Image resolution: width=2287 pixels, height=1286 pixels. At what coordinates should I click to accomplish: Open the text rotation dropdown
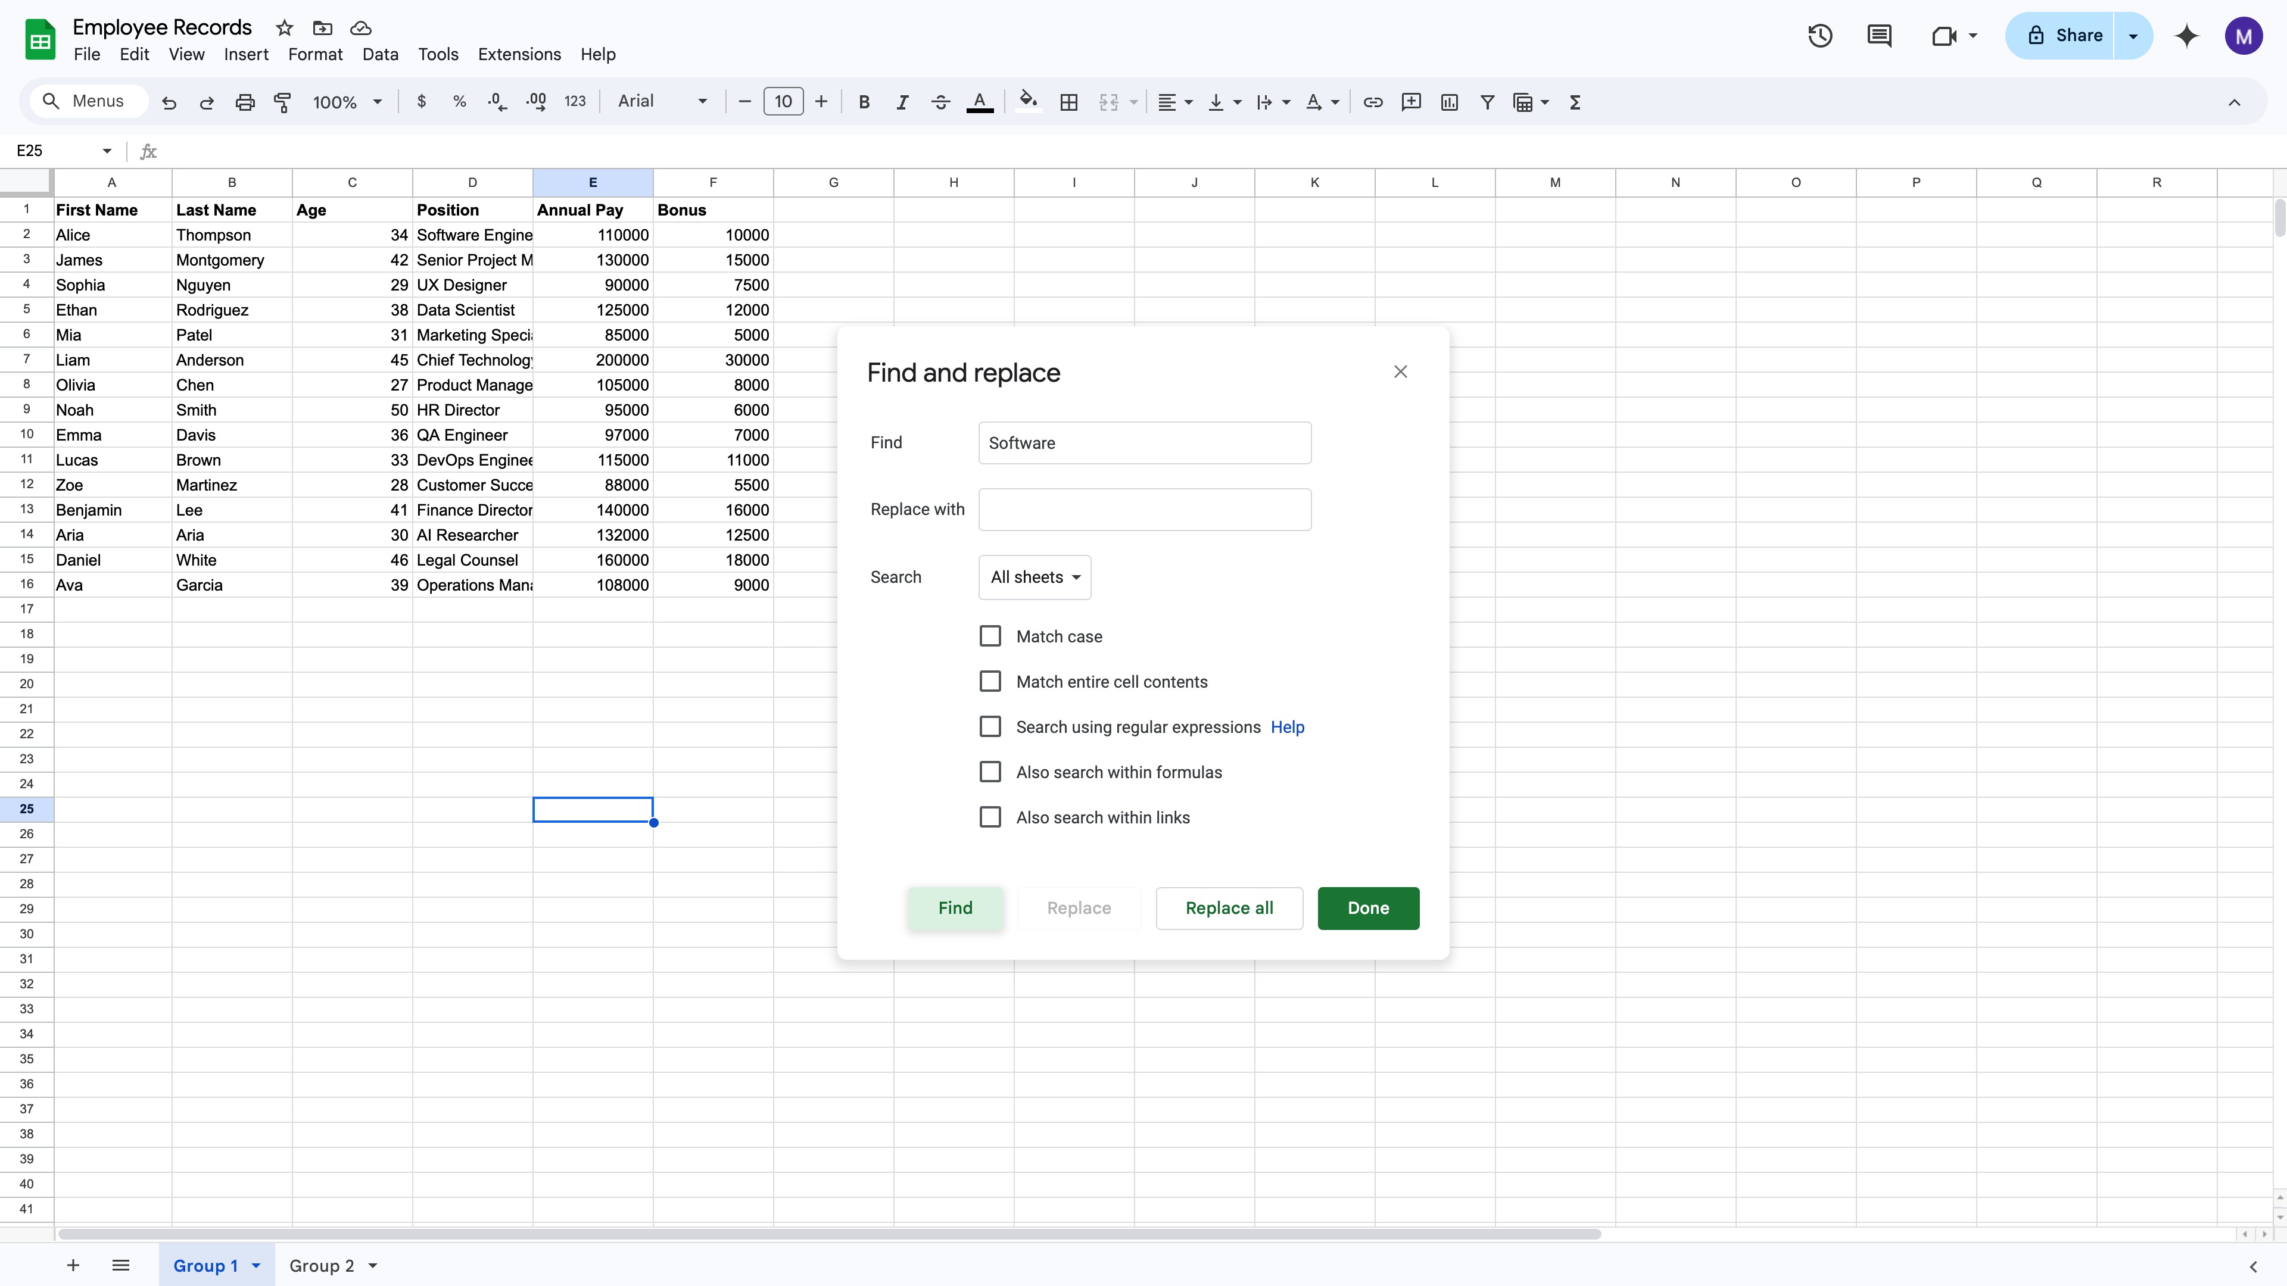point(1323,102)
